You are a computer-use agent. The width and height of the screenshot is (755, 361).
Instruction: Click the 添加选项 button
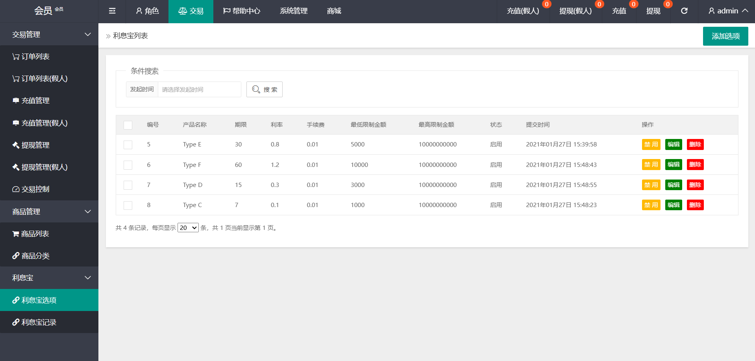(725, 36)
